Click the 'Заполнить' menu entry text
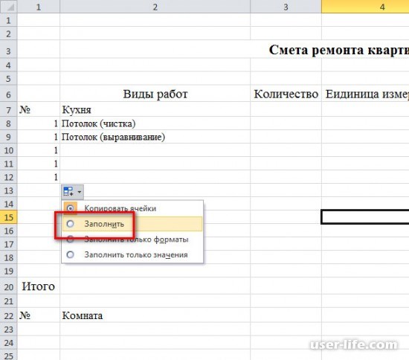 (104, 224)
